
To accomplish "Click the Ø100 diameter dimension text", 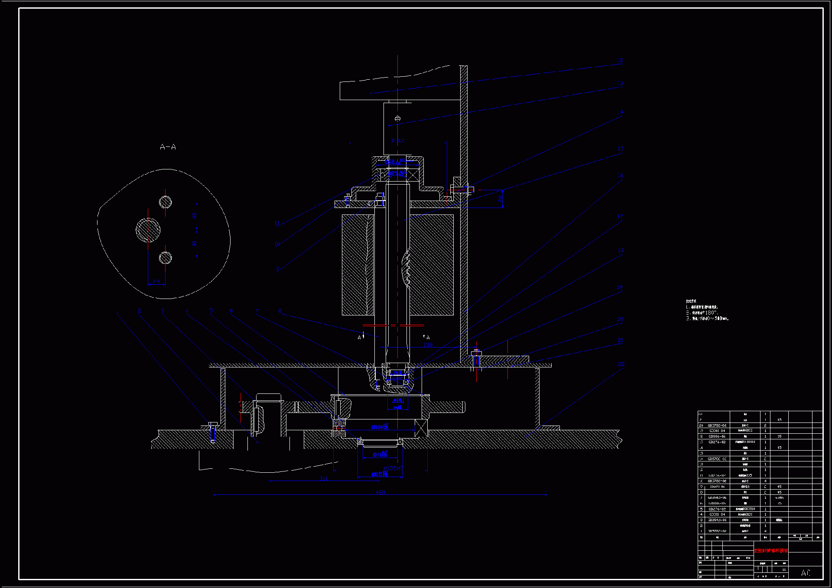I will (380, 427).
